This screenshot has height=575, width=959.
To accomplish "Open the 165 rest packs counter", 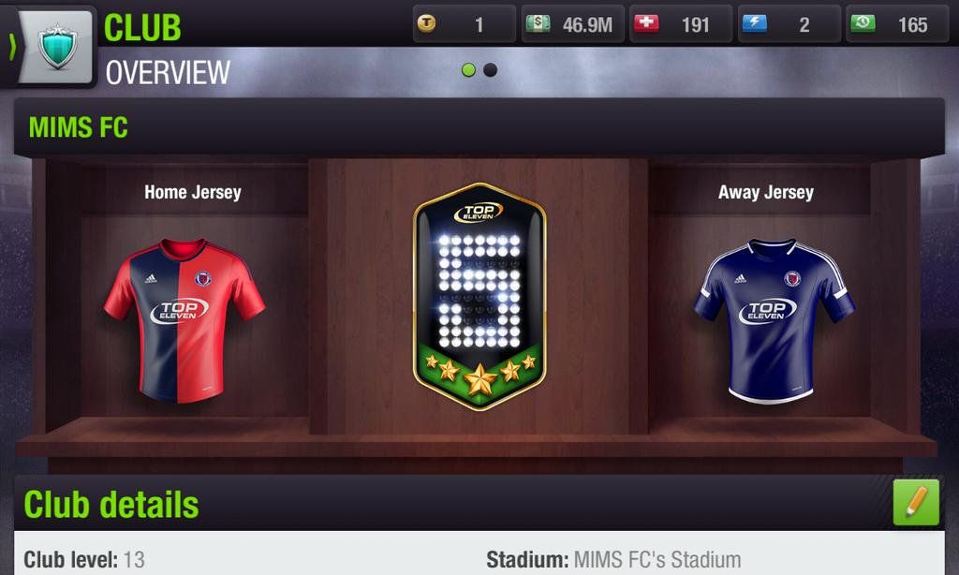I will click(896, 24).
